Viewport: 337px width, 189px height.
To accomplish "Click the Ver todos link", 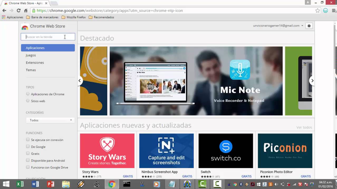I will pyautogui.click(x=304, y=127).
